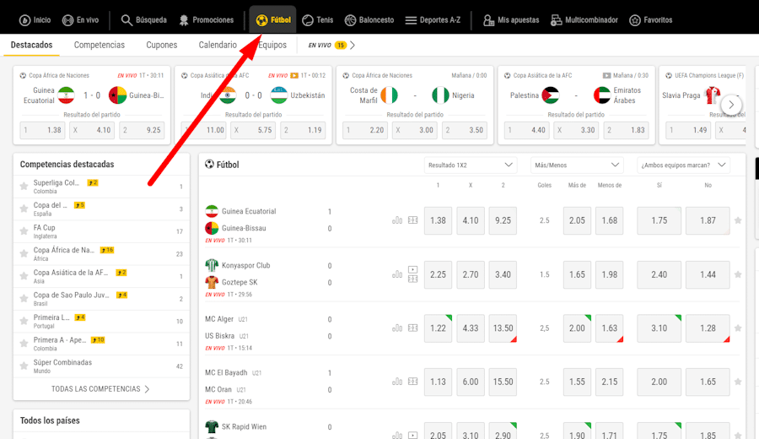The height and width of the screenshot is (439, 759).
Task: Open the En vivo live section
Action: coord(80,20)
